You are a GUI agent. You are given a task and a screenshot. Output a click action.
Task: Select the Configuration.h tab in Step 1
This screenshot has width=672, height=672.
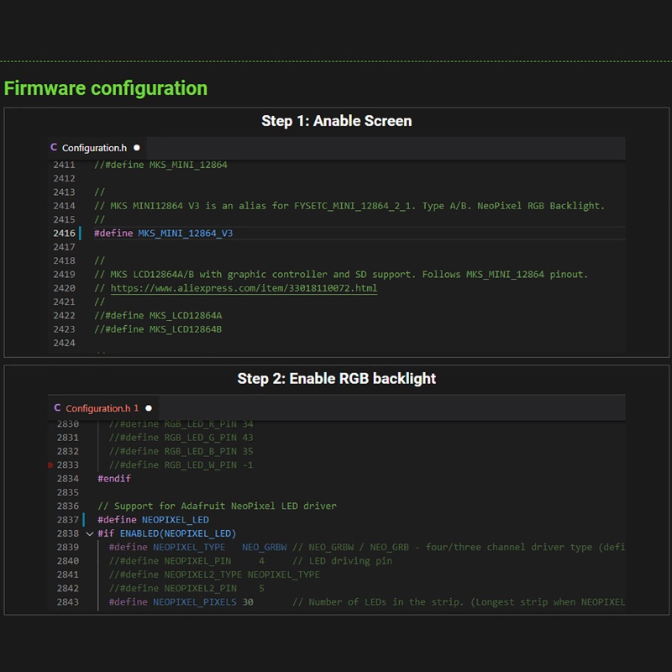(x=94, y=148)
